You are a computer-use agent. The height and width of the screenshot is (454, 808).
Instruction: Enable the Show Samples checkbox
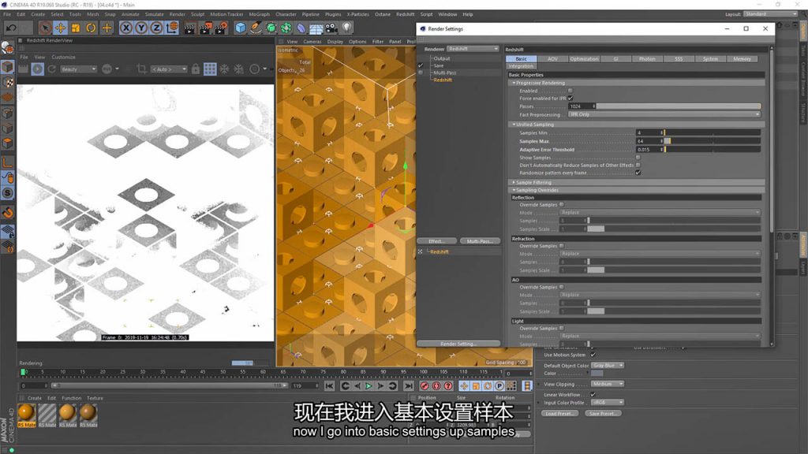[638, 158]
